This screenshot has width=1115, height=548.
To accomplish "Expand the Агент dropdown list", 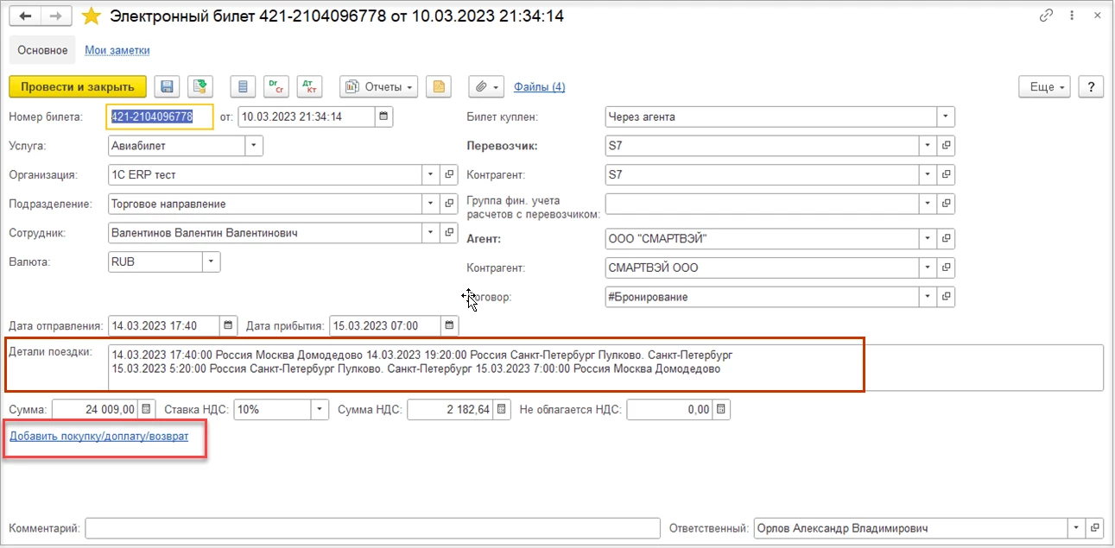I will tap(928, 238).
